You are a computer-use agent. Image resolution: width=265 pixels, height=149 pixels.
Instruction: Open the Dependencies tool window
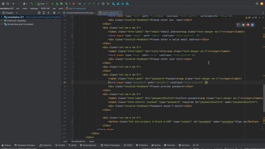pyautogui.click(x=88, y=145)
